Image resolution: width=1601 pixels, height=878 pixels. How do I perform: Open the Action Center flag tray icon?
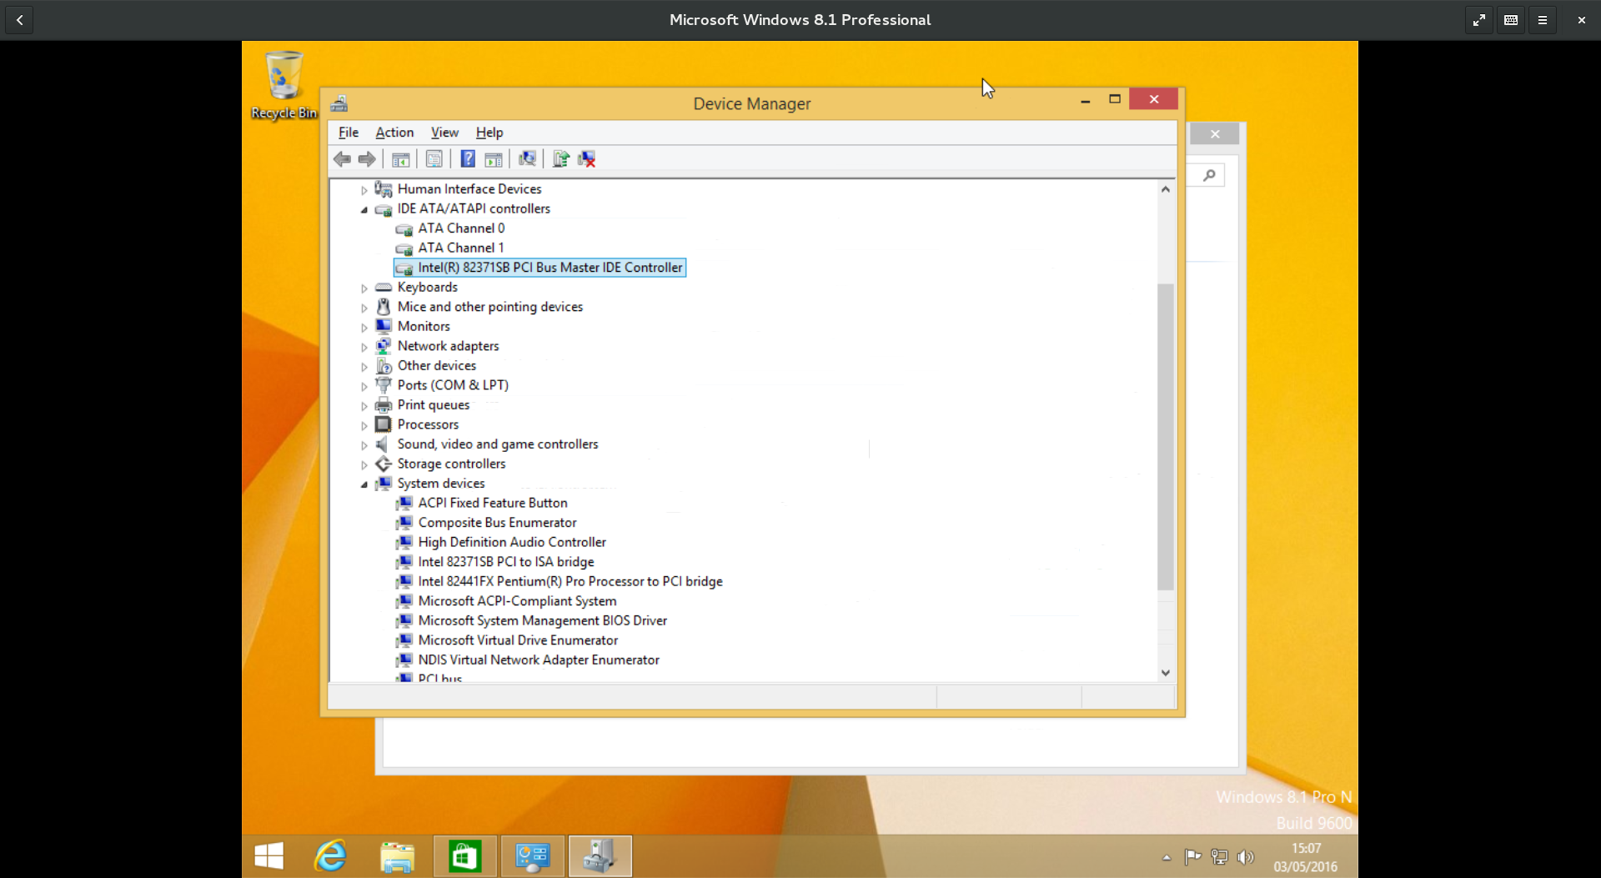click(1192, 856)
